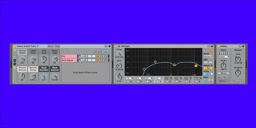Click the EQ Eight Freq knob
The image size is (256, 128).
point(119,53)
